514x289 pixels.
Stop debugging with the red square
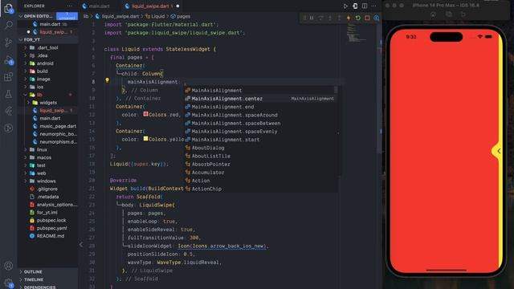click(x=367, y=18)
